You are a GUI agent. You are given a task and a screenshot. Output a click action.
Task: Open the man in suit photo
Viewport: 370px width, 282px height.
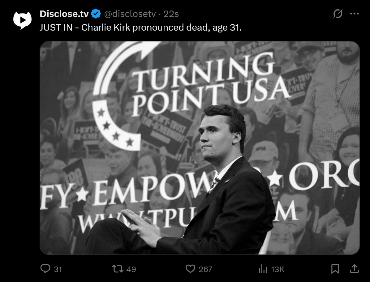217,186
